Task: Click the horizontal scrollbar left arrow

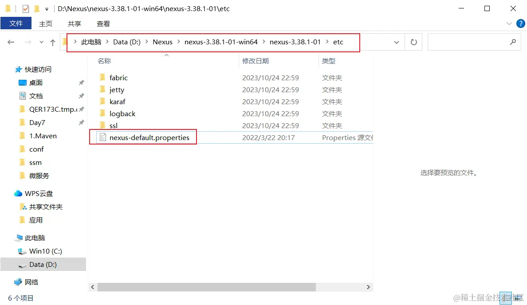Action: click(x=93, y=287)
